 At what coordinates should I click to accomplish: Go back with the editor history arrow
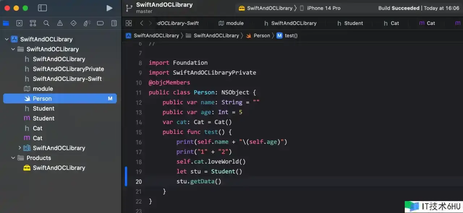(x=141, y=23)
